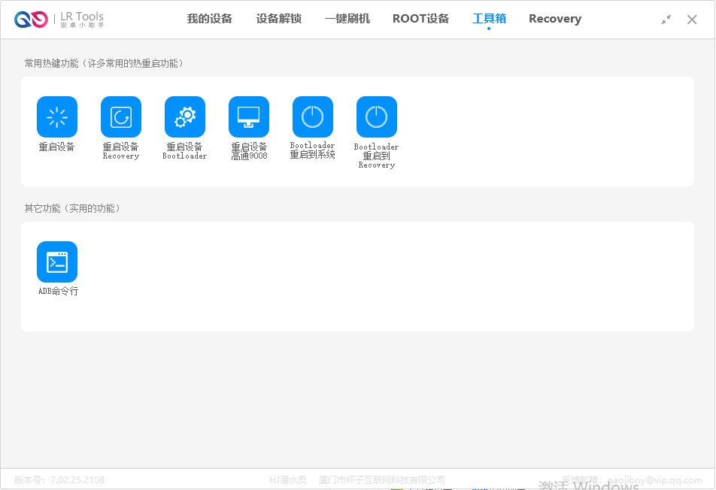
Task: Click the LR Tools logo
Action: pos(59,19)
